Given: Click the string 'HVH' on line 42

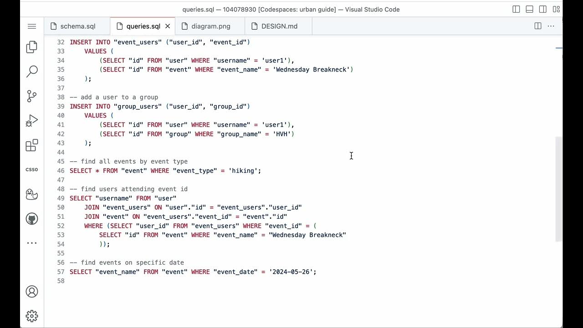Looking at the screenshot, I should (x=281, y=134).
